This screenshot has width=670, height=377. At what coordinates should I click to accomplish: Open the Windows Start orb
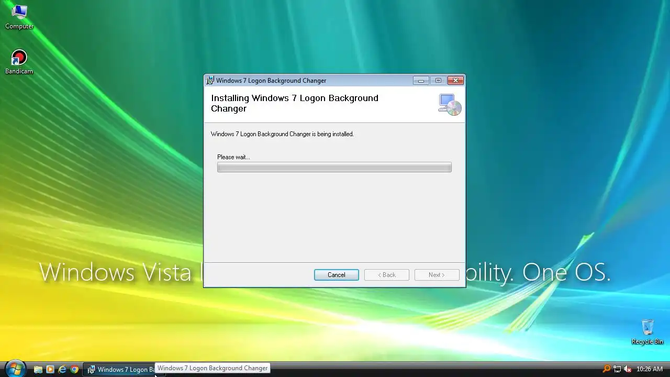point(15,368)
